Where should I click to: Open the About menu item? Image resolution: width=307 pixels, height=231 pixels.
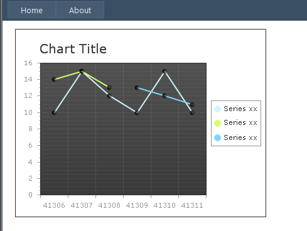pos(80,10)
